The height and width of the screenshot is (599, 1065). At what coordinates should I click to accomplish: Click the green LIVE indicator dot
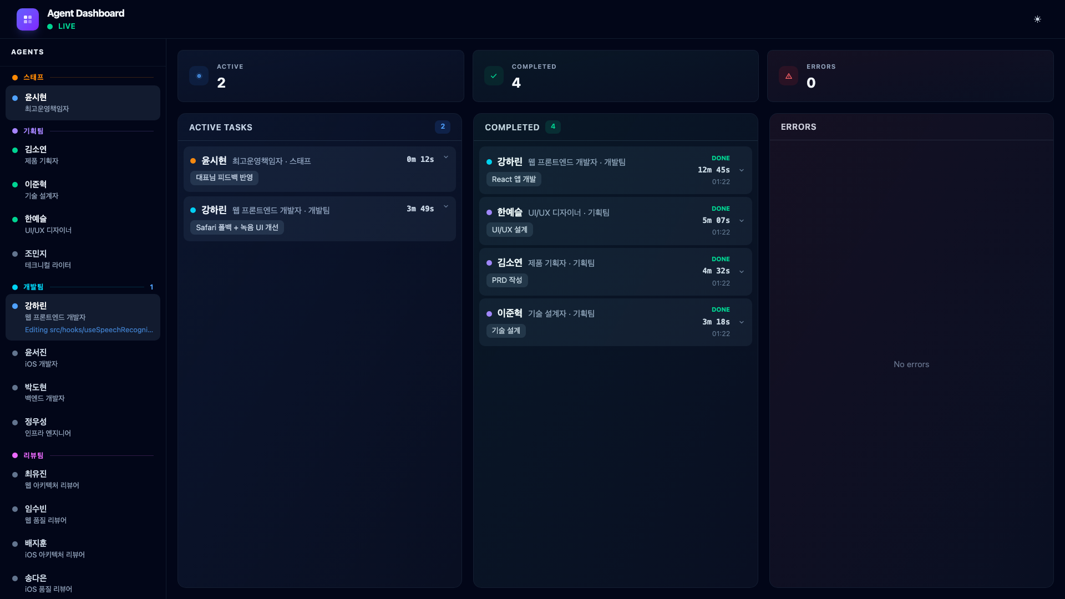tap(50, 26)
